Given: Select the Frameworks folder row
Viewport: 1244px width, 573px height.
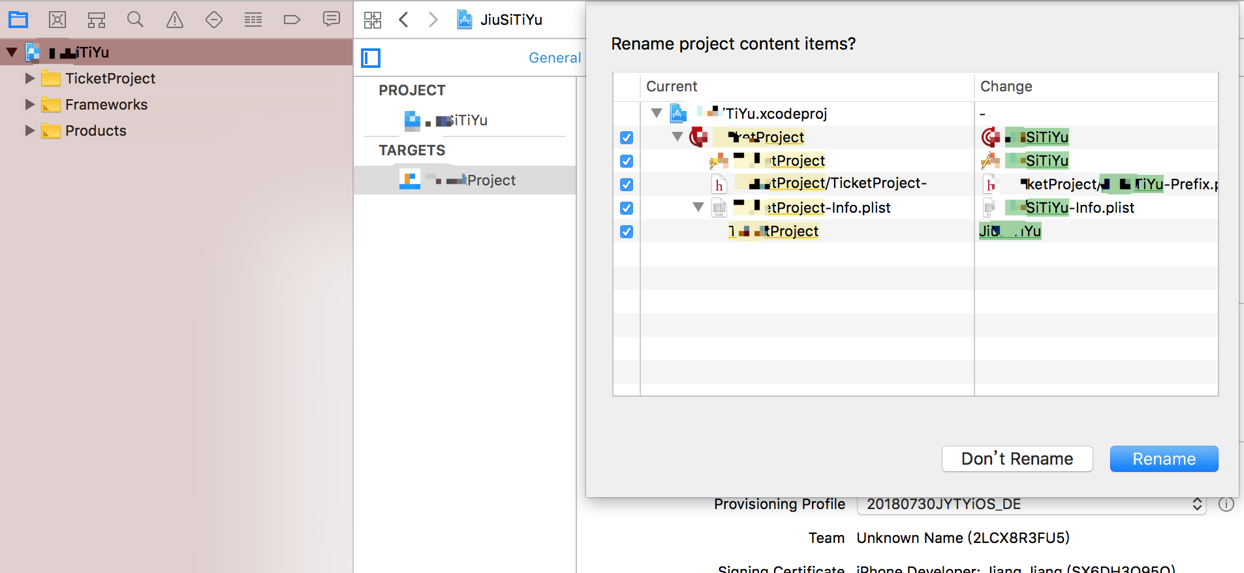Looking at the screenshot, I should click(x=176, y=104).
